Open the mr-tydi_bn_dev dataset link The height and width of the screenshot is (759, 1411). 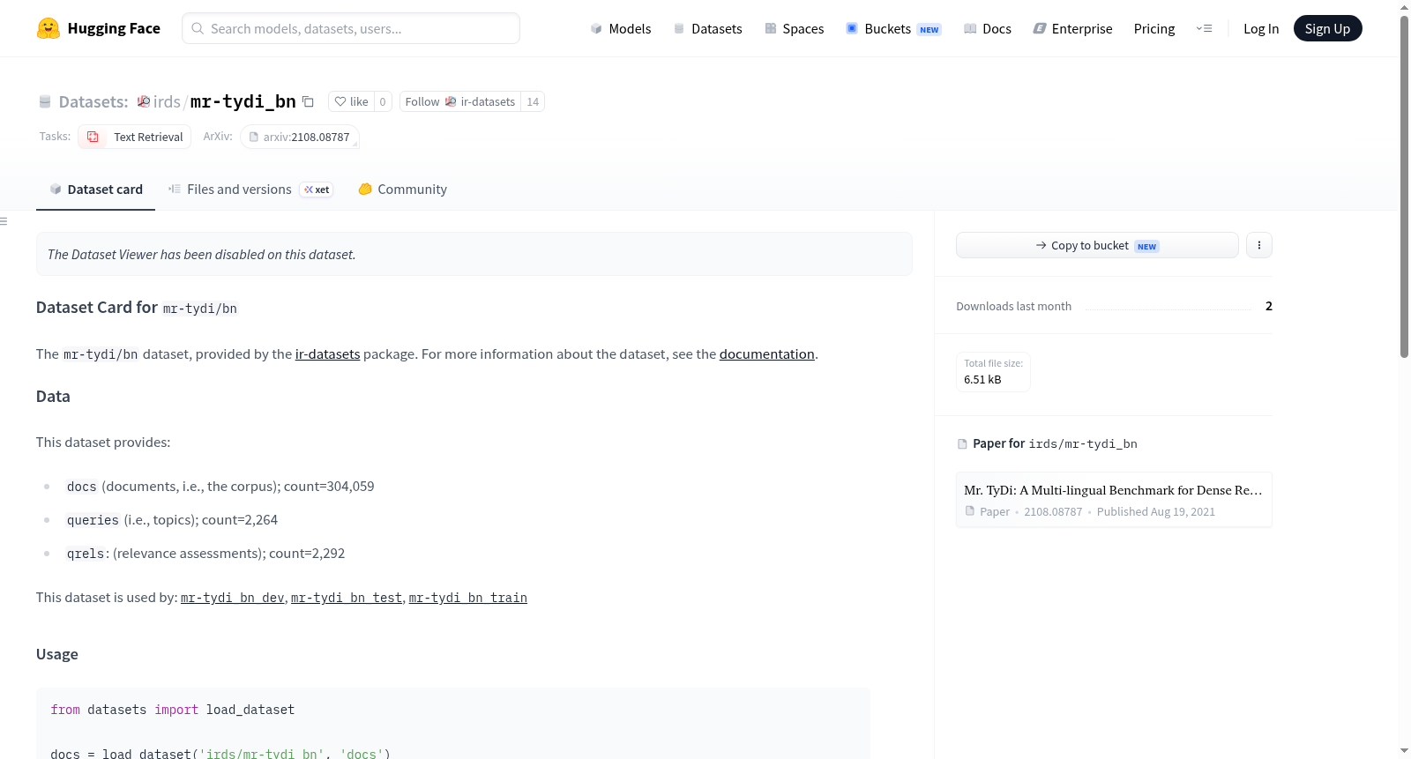tap(233, 598)
